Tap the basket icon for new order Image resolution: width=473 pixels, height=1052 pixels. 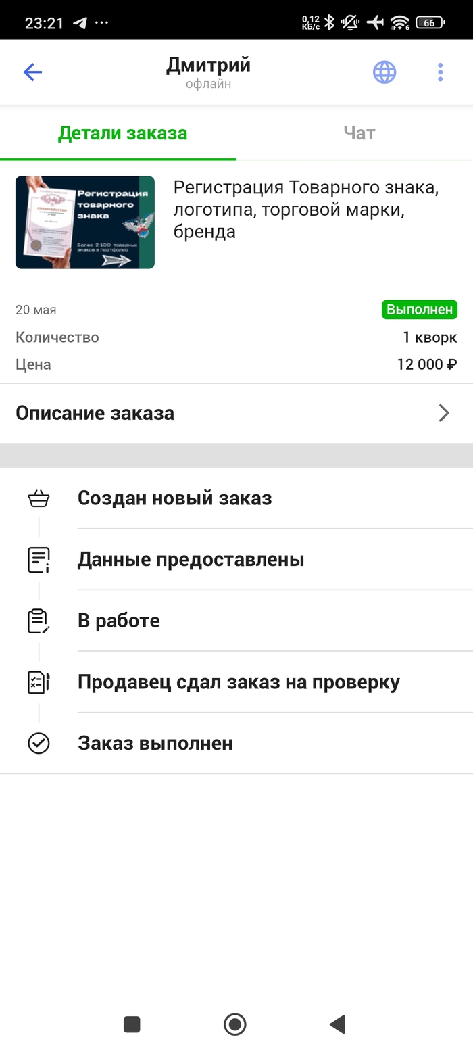coord(39,499)
